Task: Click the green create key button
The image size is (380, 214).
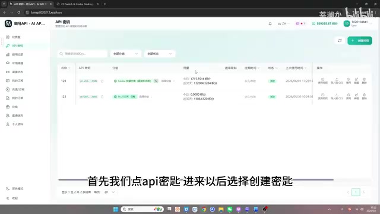Action: click(360, 40)
